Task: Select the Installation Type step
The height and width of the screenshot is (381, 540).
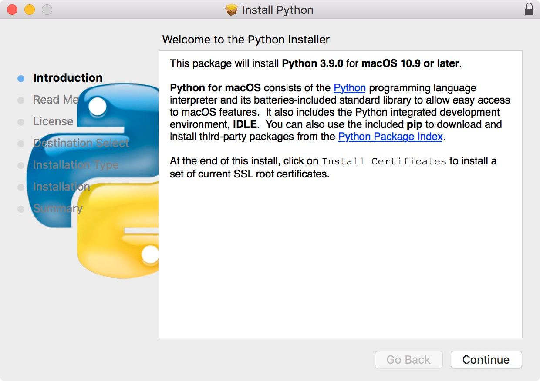Action: coord(76,165)
